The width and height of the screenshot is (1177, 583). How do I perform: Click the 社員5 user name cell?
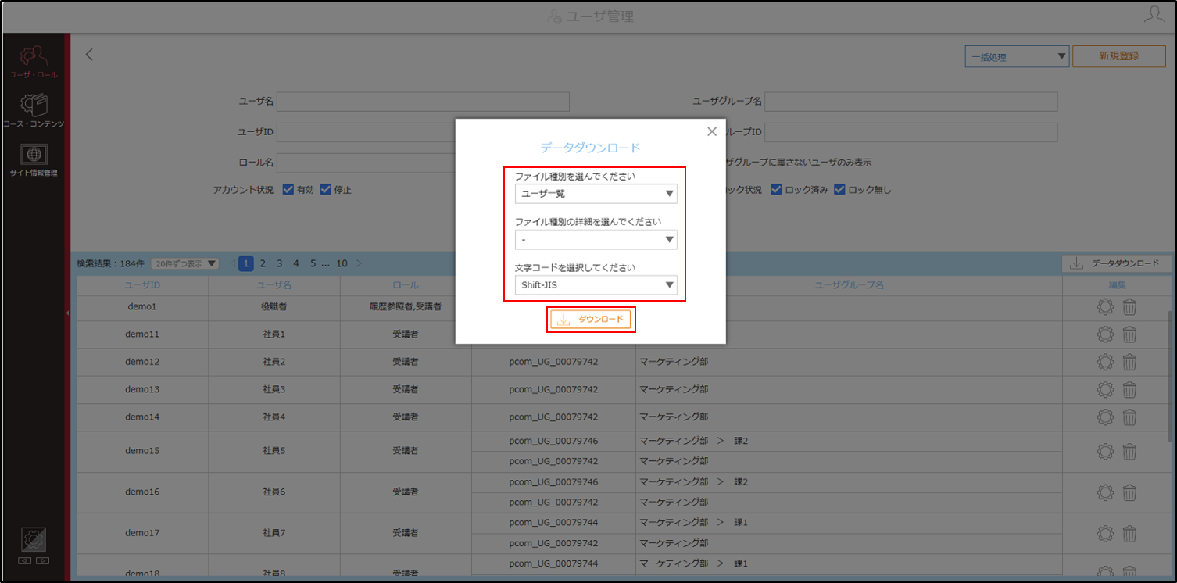pos(274,451)
